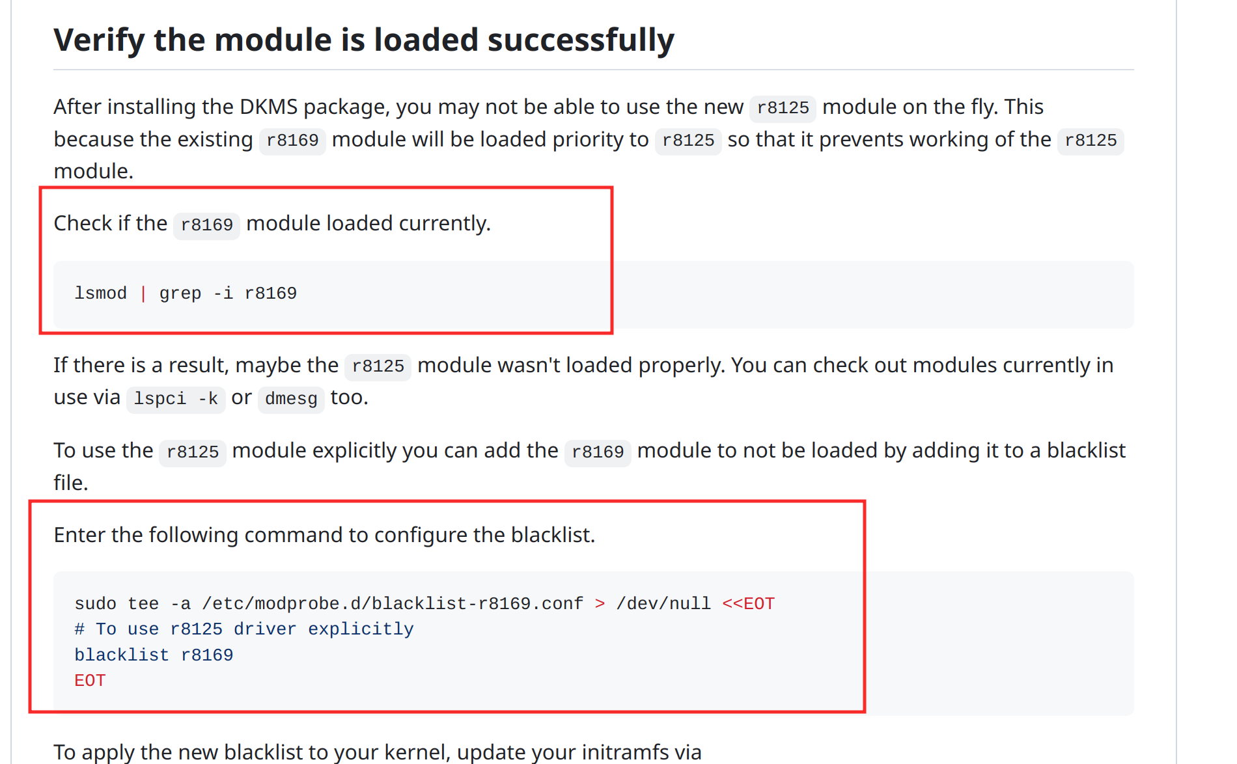Viewport: 1237px width, 764px height.
Task: Click "To apply the new blacklist" paragraph
Action: 378,752
